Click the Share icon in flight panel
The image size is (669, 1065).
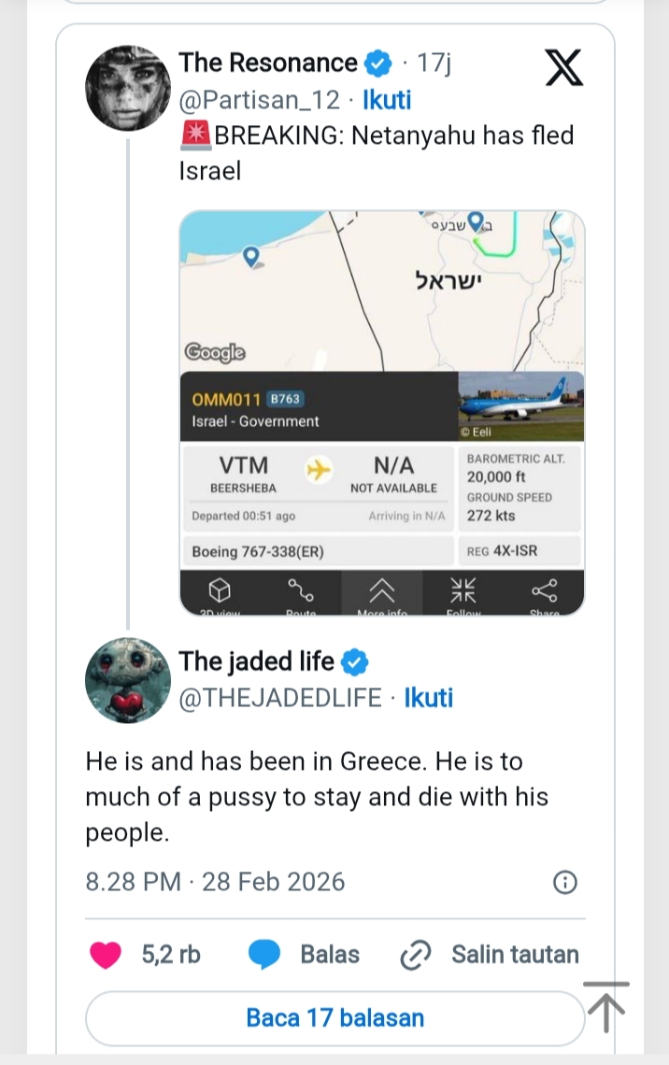[544, 591]
